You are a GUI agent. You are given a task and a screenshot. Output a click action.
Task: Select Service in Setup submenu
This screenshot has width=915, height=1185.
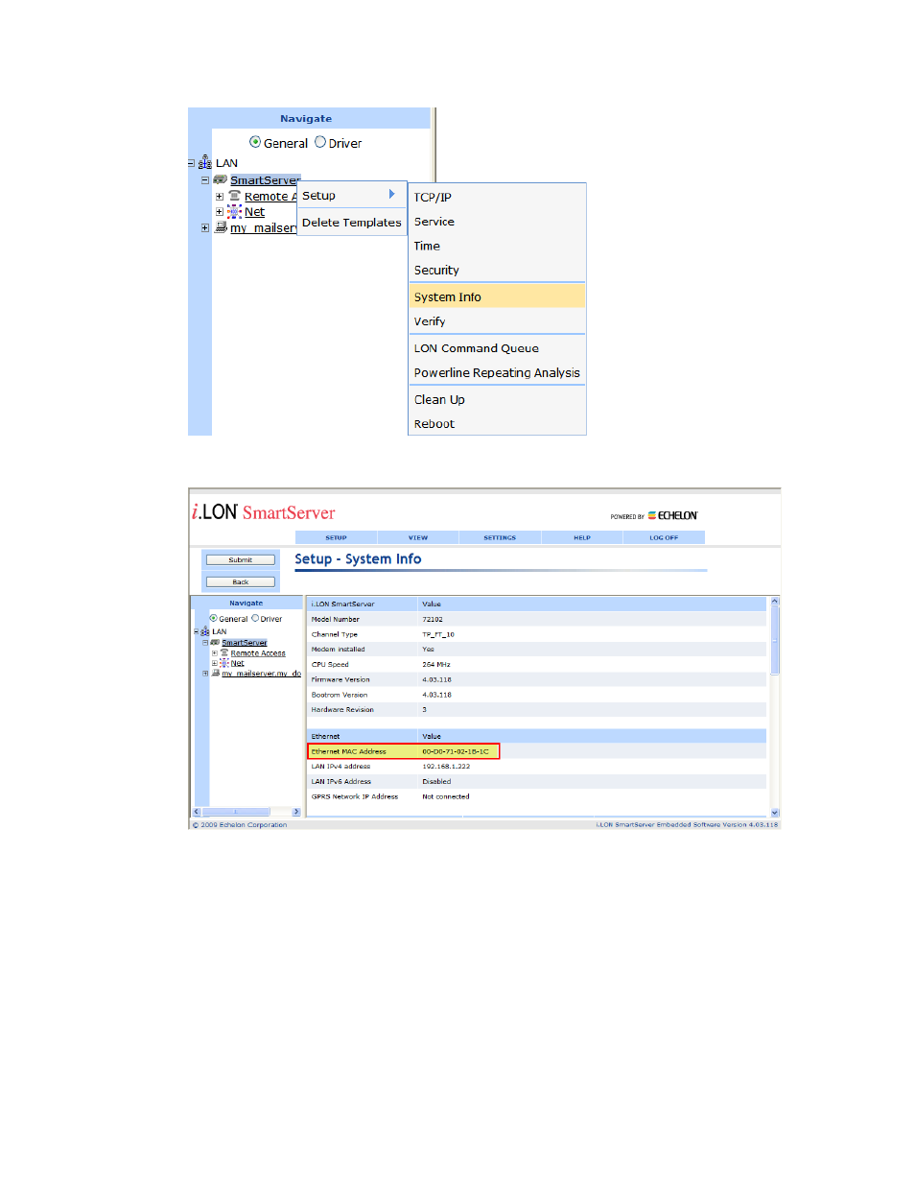coord(497,221)
